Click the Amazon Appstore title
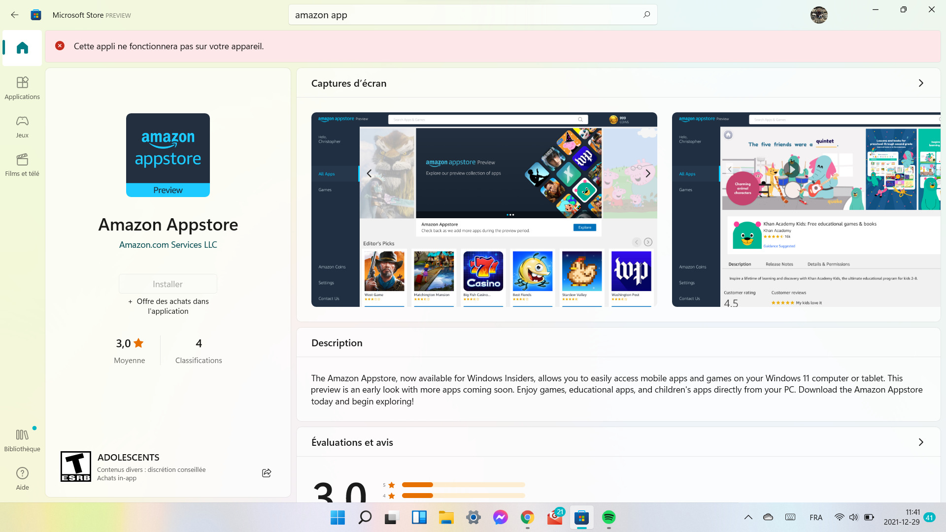Viewport: 946px width, 532px height. click(168, 225)
